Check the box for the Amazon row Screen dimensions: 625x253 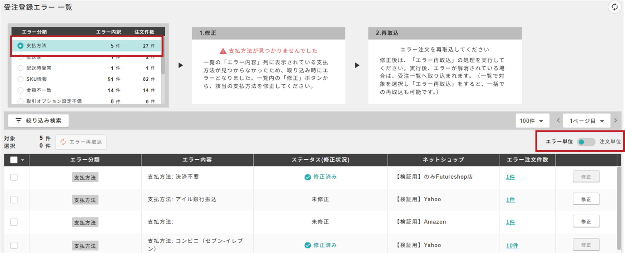pyautogui.click(x=14, y=222)
